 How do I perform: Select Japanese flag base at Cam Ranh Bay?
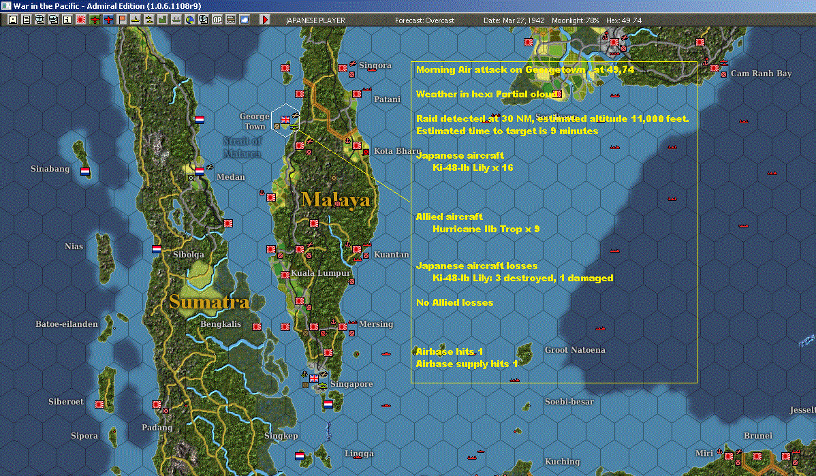(x=715, y=68)
